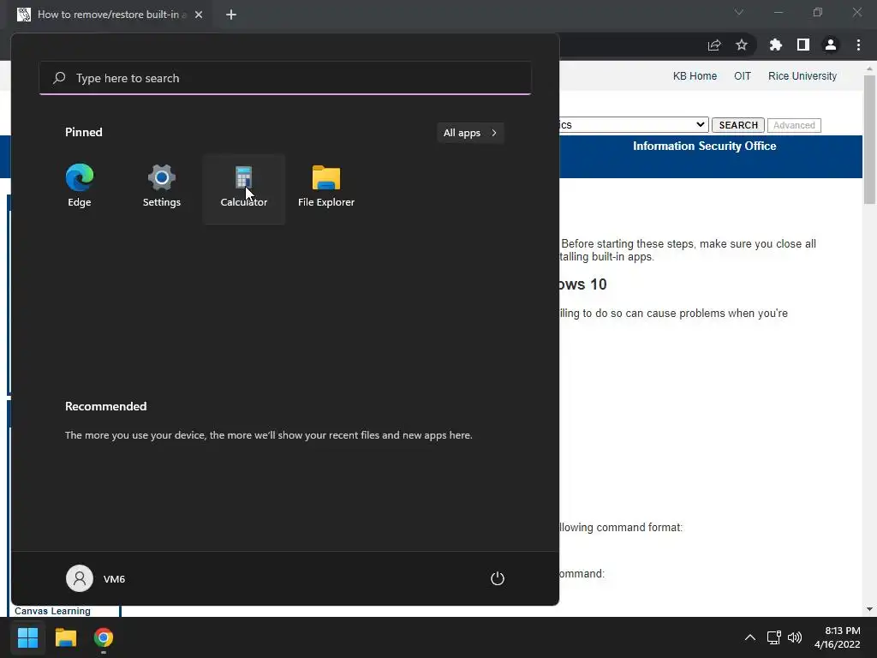Open the Chrome tab search chevron
Image resolution: width=877 pixels, height=658 pixels.
pyautogui.click(x=739, y=12)
